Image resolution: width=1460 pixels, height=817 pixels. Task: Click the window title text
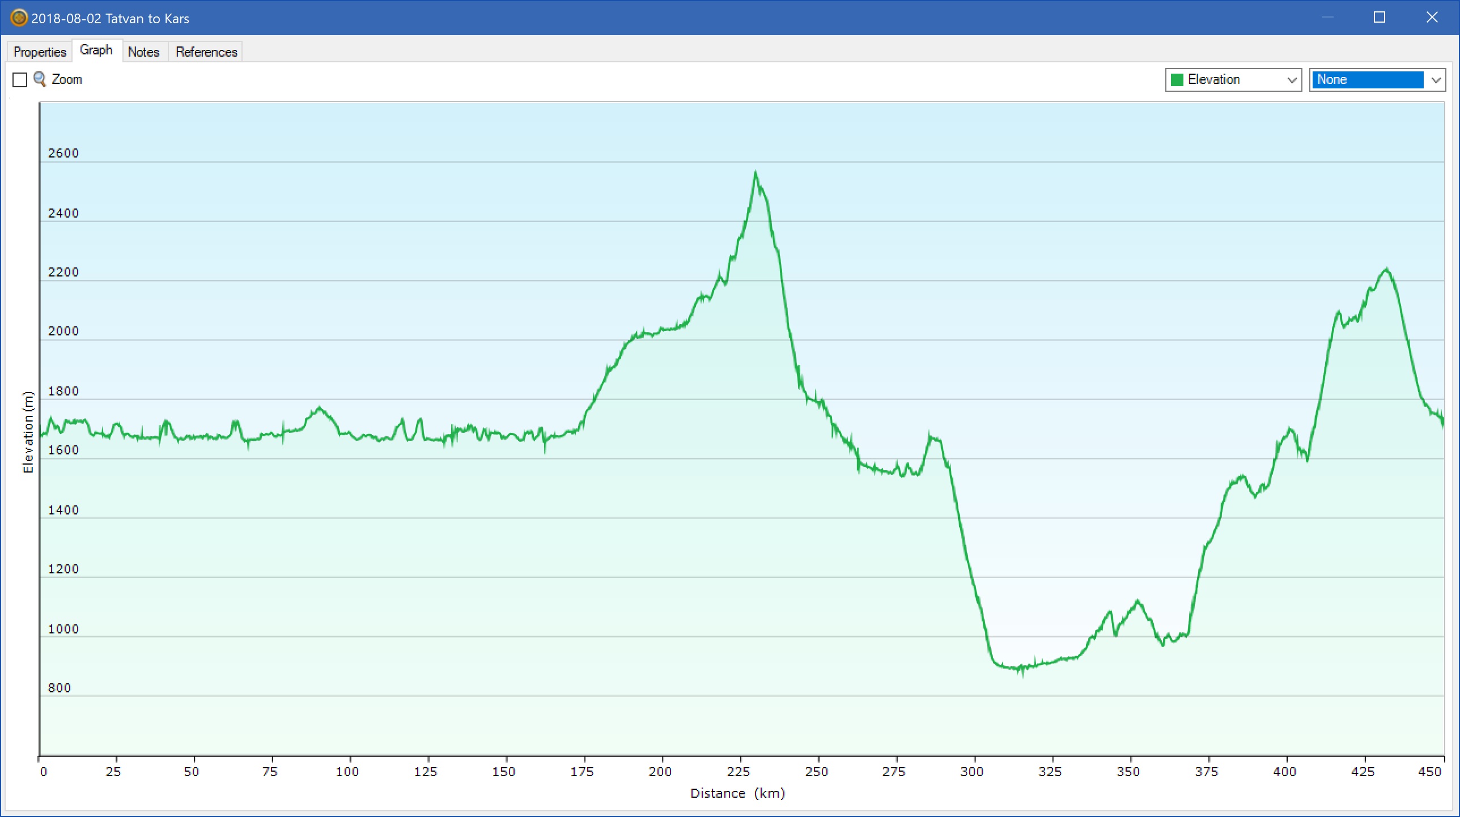[110, 19]
